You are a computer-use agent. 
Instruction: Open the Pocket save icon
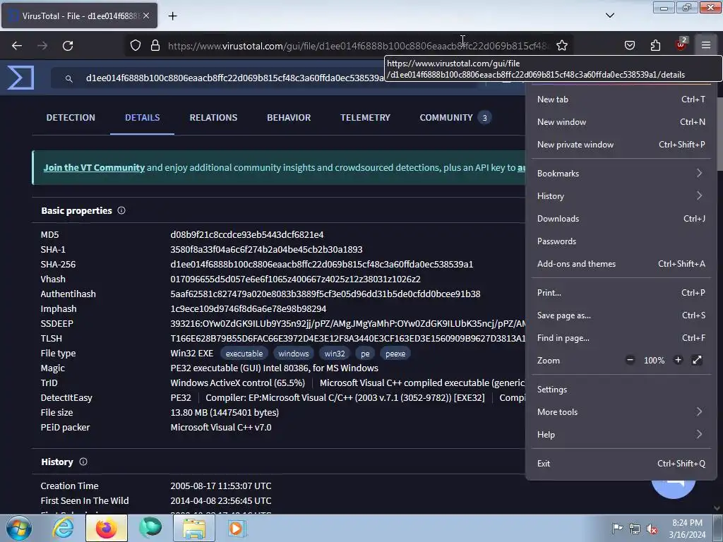pyautogui.click(x=629, y=46)
